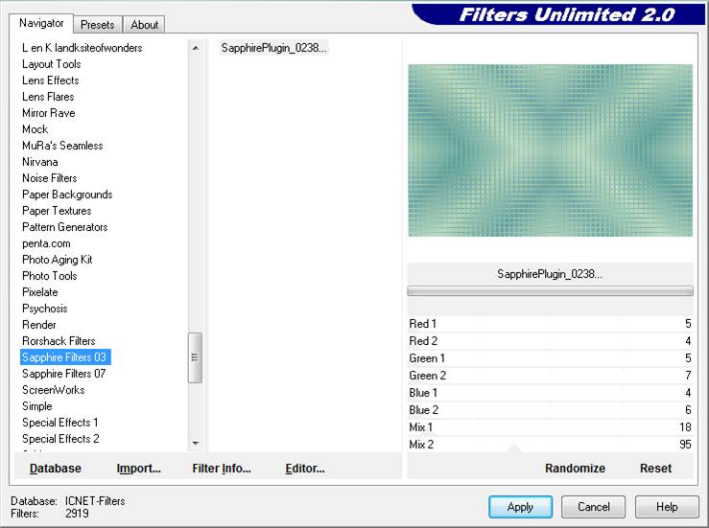Open Help for the filter dialog
Viewport: 709px width, 528px height.
[x=668, y=507]
